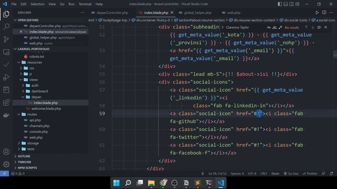Toggle Use Regular Expression in find widget
Viewport: 337px width, 189px height.
pyautogui.click(x=280, y=27)
